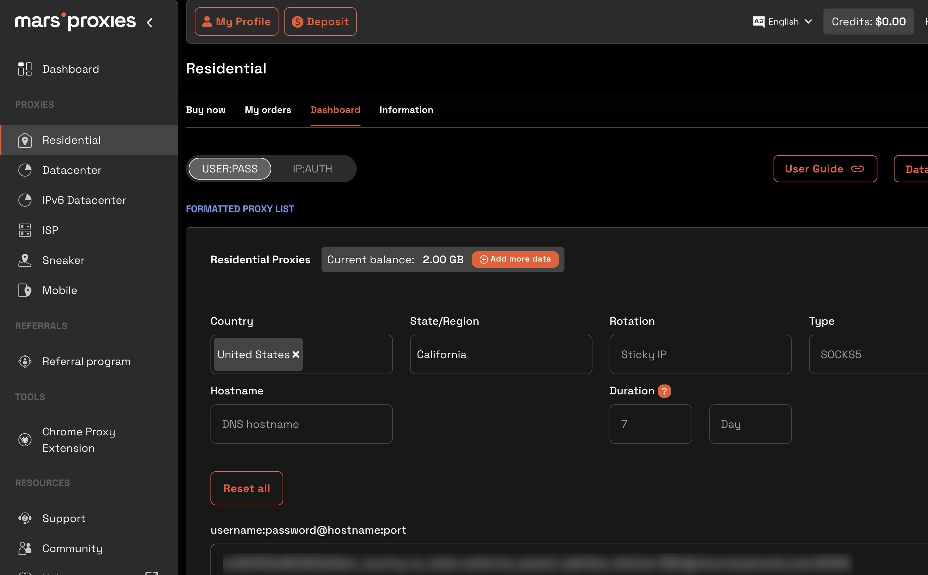
Task: Switch to Information tab
Action: coord(406,110)
